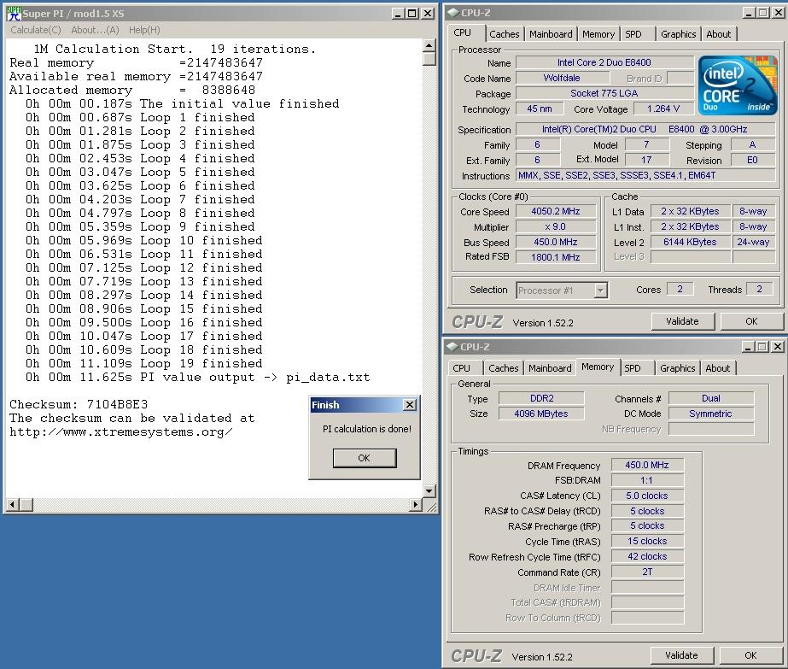
Task: Minimize the top CPU-Z window
Action: [x=750, y=13]
